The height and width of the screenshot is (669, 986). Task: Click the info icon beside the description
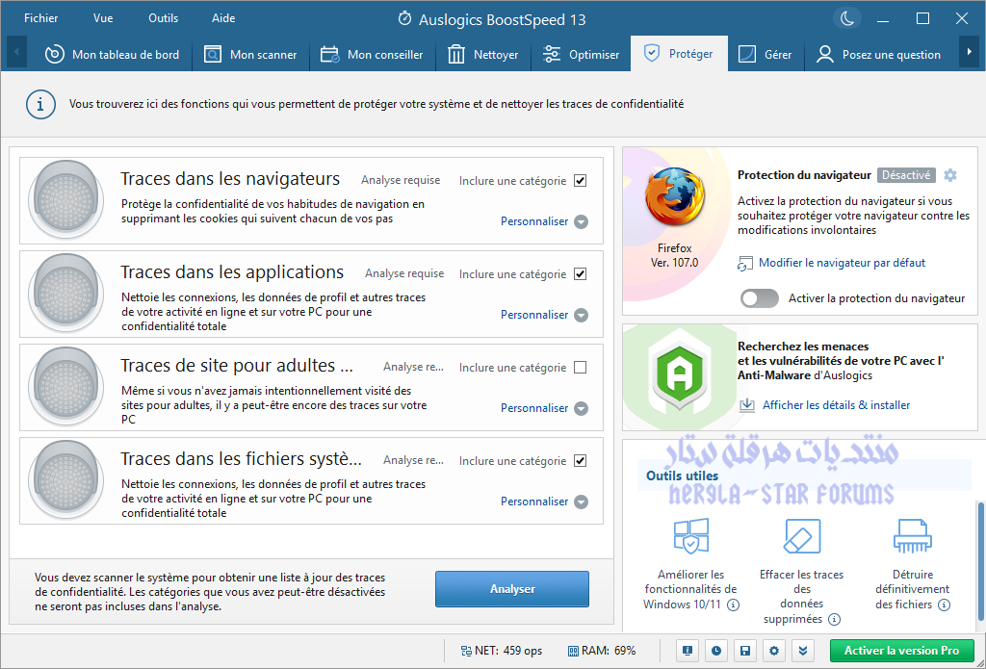point(40,104)
